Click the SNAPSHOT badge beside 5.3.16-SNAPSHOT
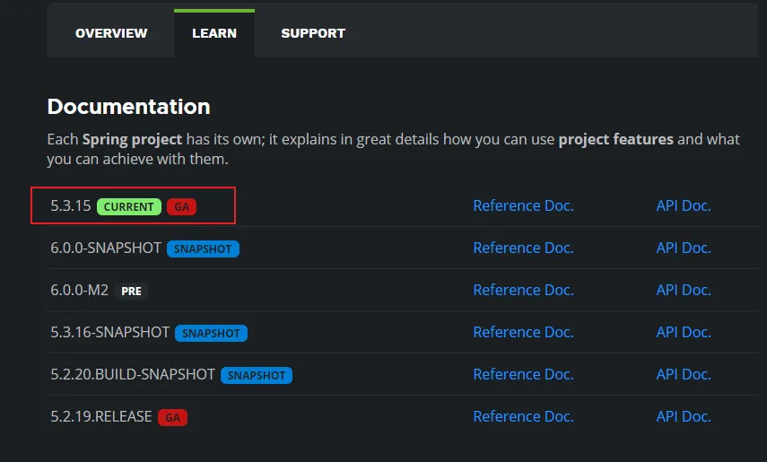The height and width of the screenshot is (462, 767). [x=211, y=333]
